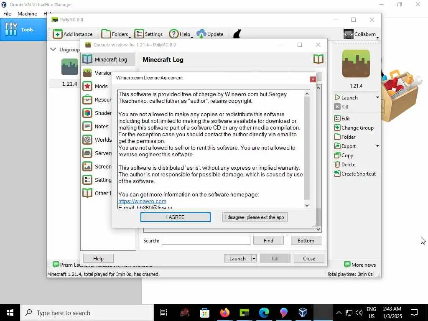Open the https://winaero.com link
The width and height of the screenshot is (428, 321).
142,201
